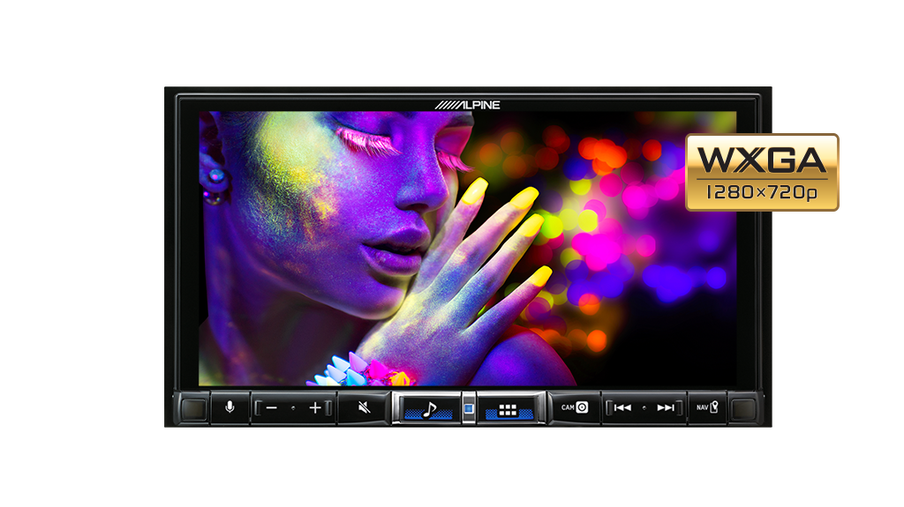
Task: Tap the woman's closed eye with pink lashes
Action: (367, 141)
